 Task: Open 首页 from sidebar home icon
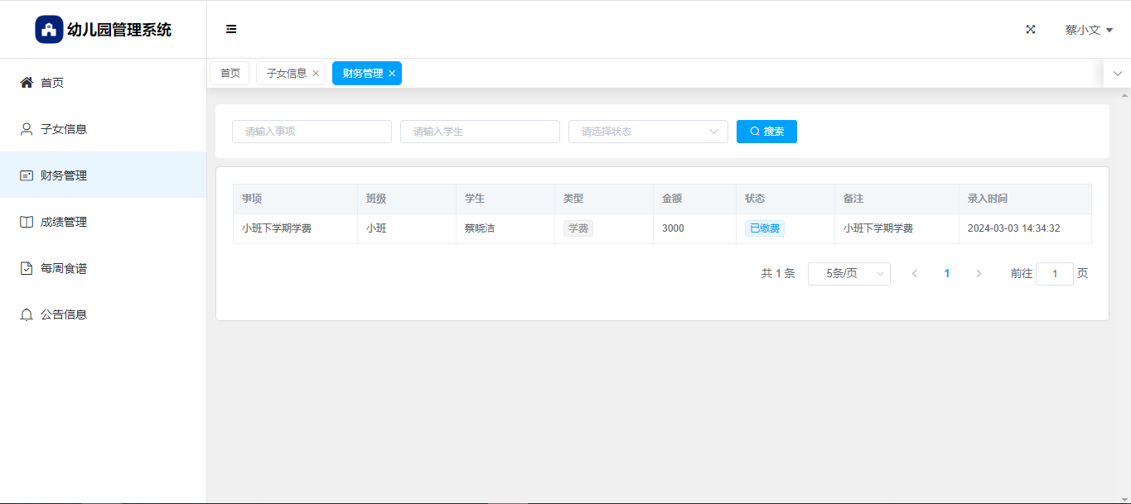click(27, 83)
